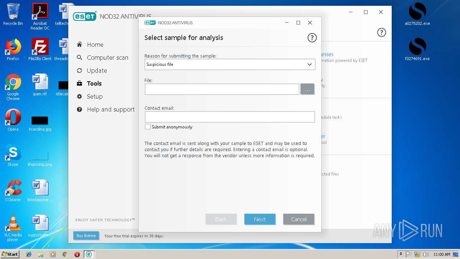Click the Computer scan magnifier icon

79,58
